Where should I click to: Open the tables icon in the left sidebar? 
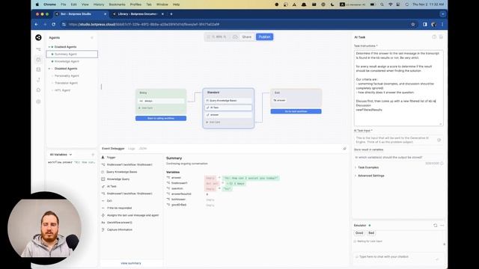point(38,69)
